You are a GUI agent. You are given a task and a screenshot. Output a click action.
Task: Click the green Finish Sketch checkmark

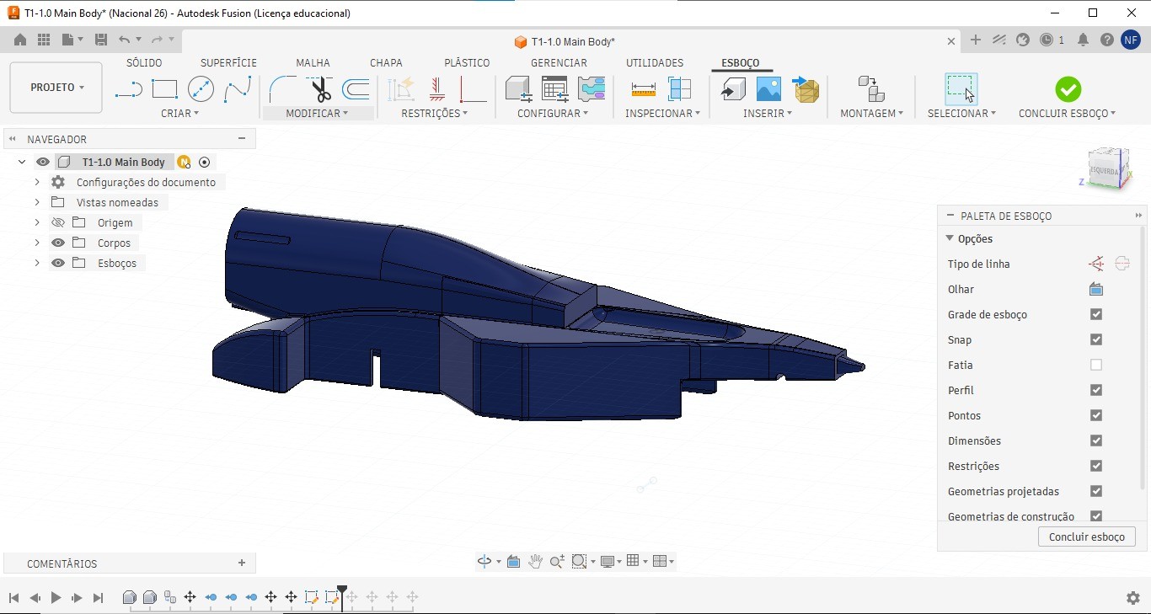[1068, 88]
